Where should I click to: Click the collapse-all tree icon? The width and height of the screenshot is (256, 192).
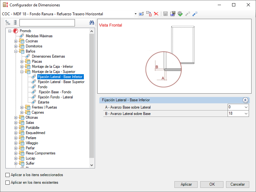point(15,23)
